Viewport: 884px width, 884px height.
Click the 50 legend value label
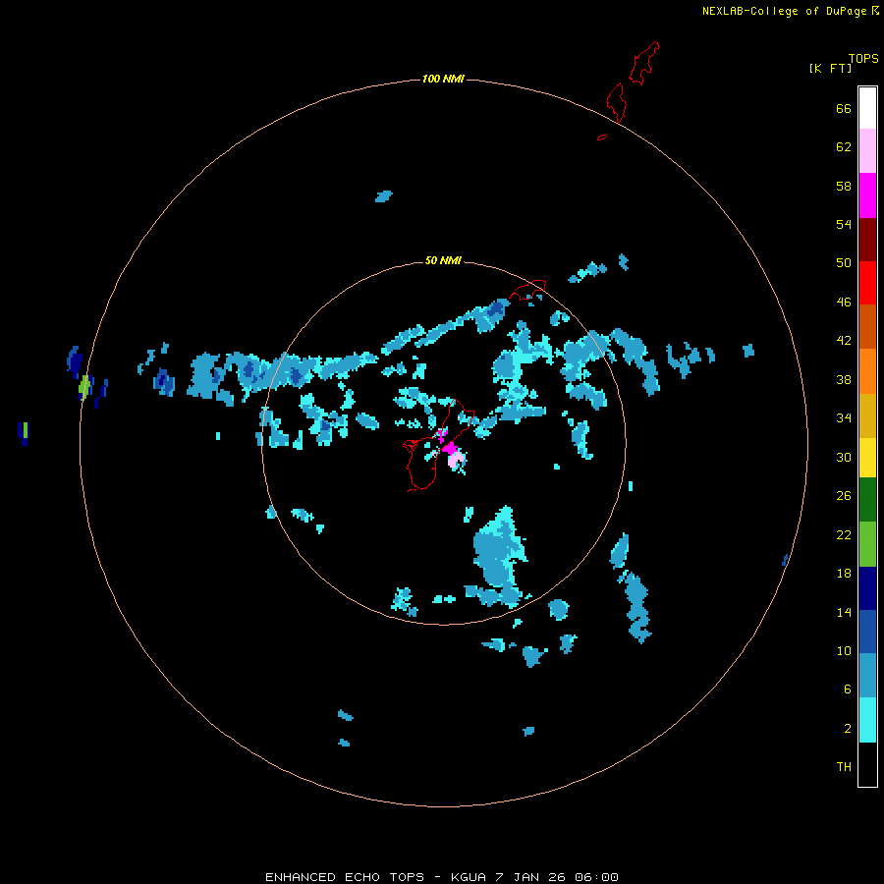pyautogui.click(x=844, y=263)
